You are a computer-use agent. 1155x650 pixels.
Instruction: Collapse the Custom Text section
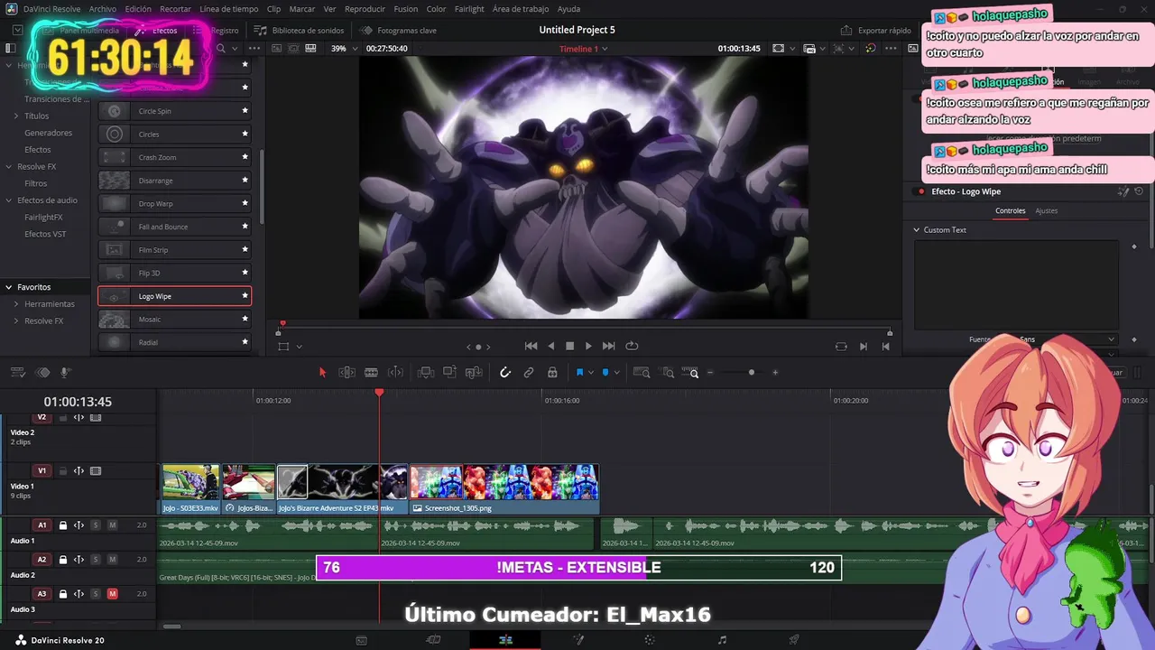point(917,230)
